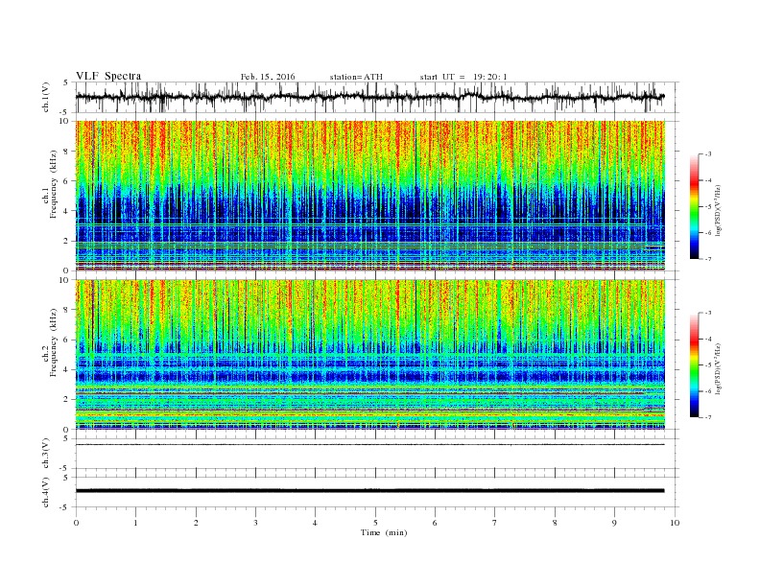Image resolution: width=760 pixels, height=587 pixels.
Task: Click the ch.1 "Frequency (kHz)" axis label
Action: click(x=54, y=184)
